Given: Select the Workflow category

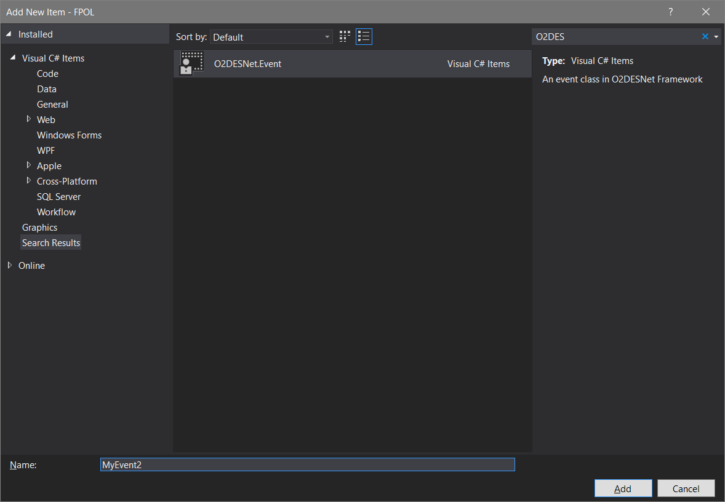Looking at the screenshot, I should [x=57, y=212].
